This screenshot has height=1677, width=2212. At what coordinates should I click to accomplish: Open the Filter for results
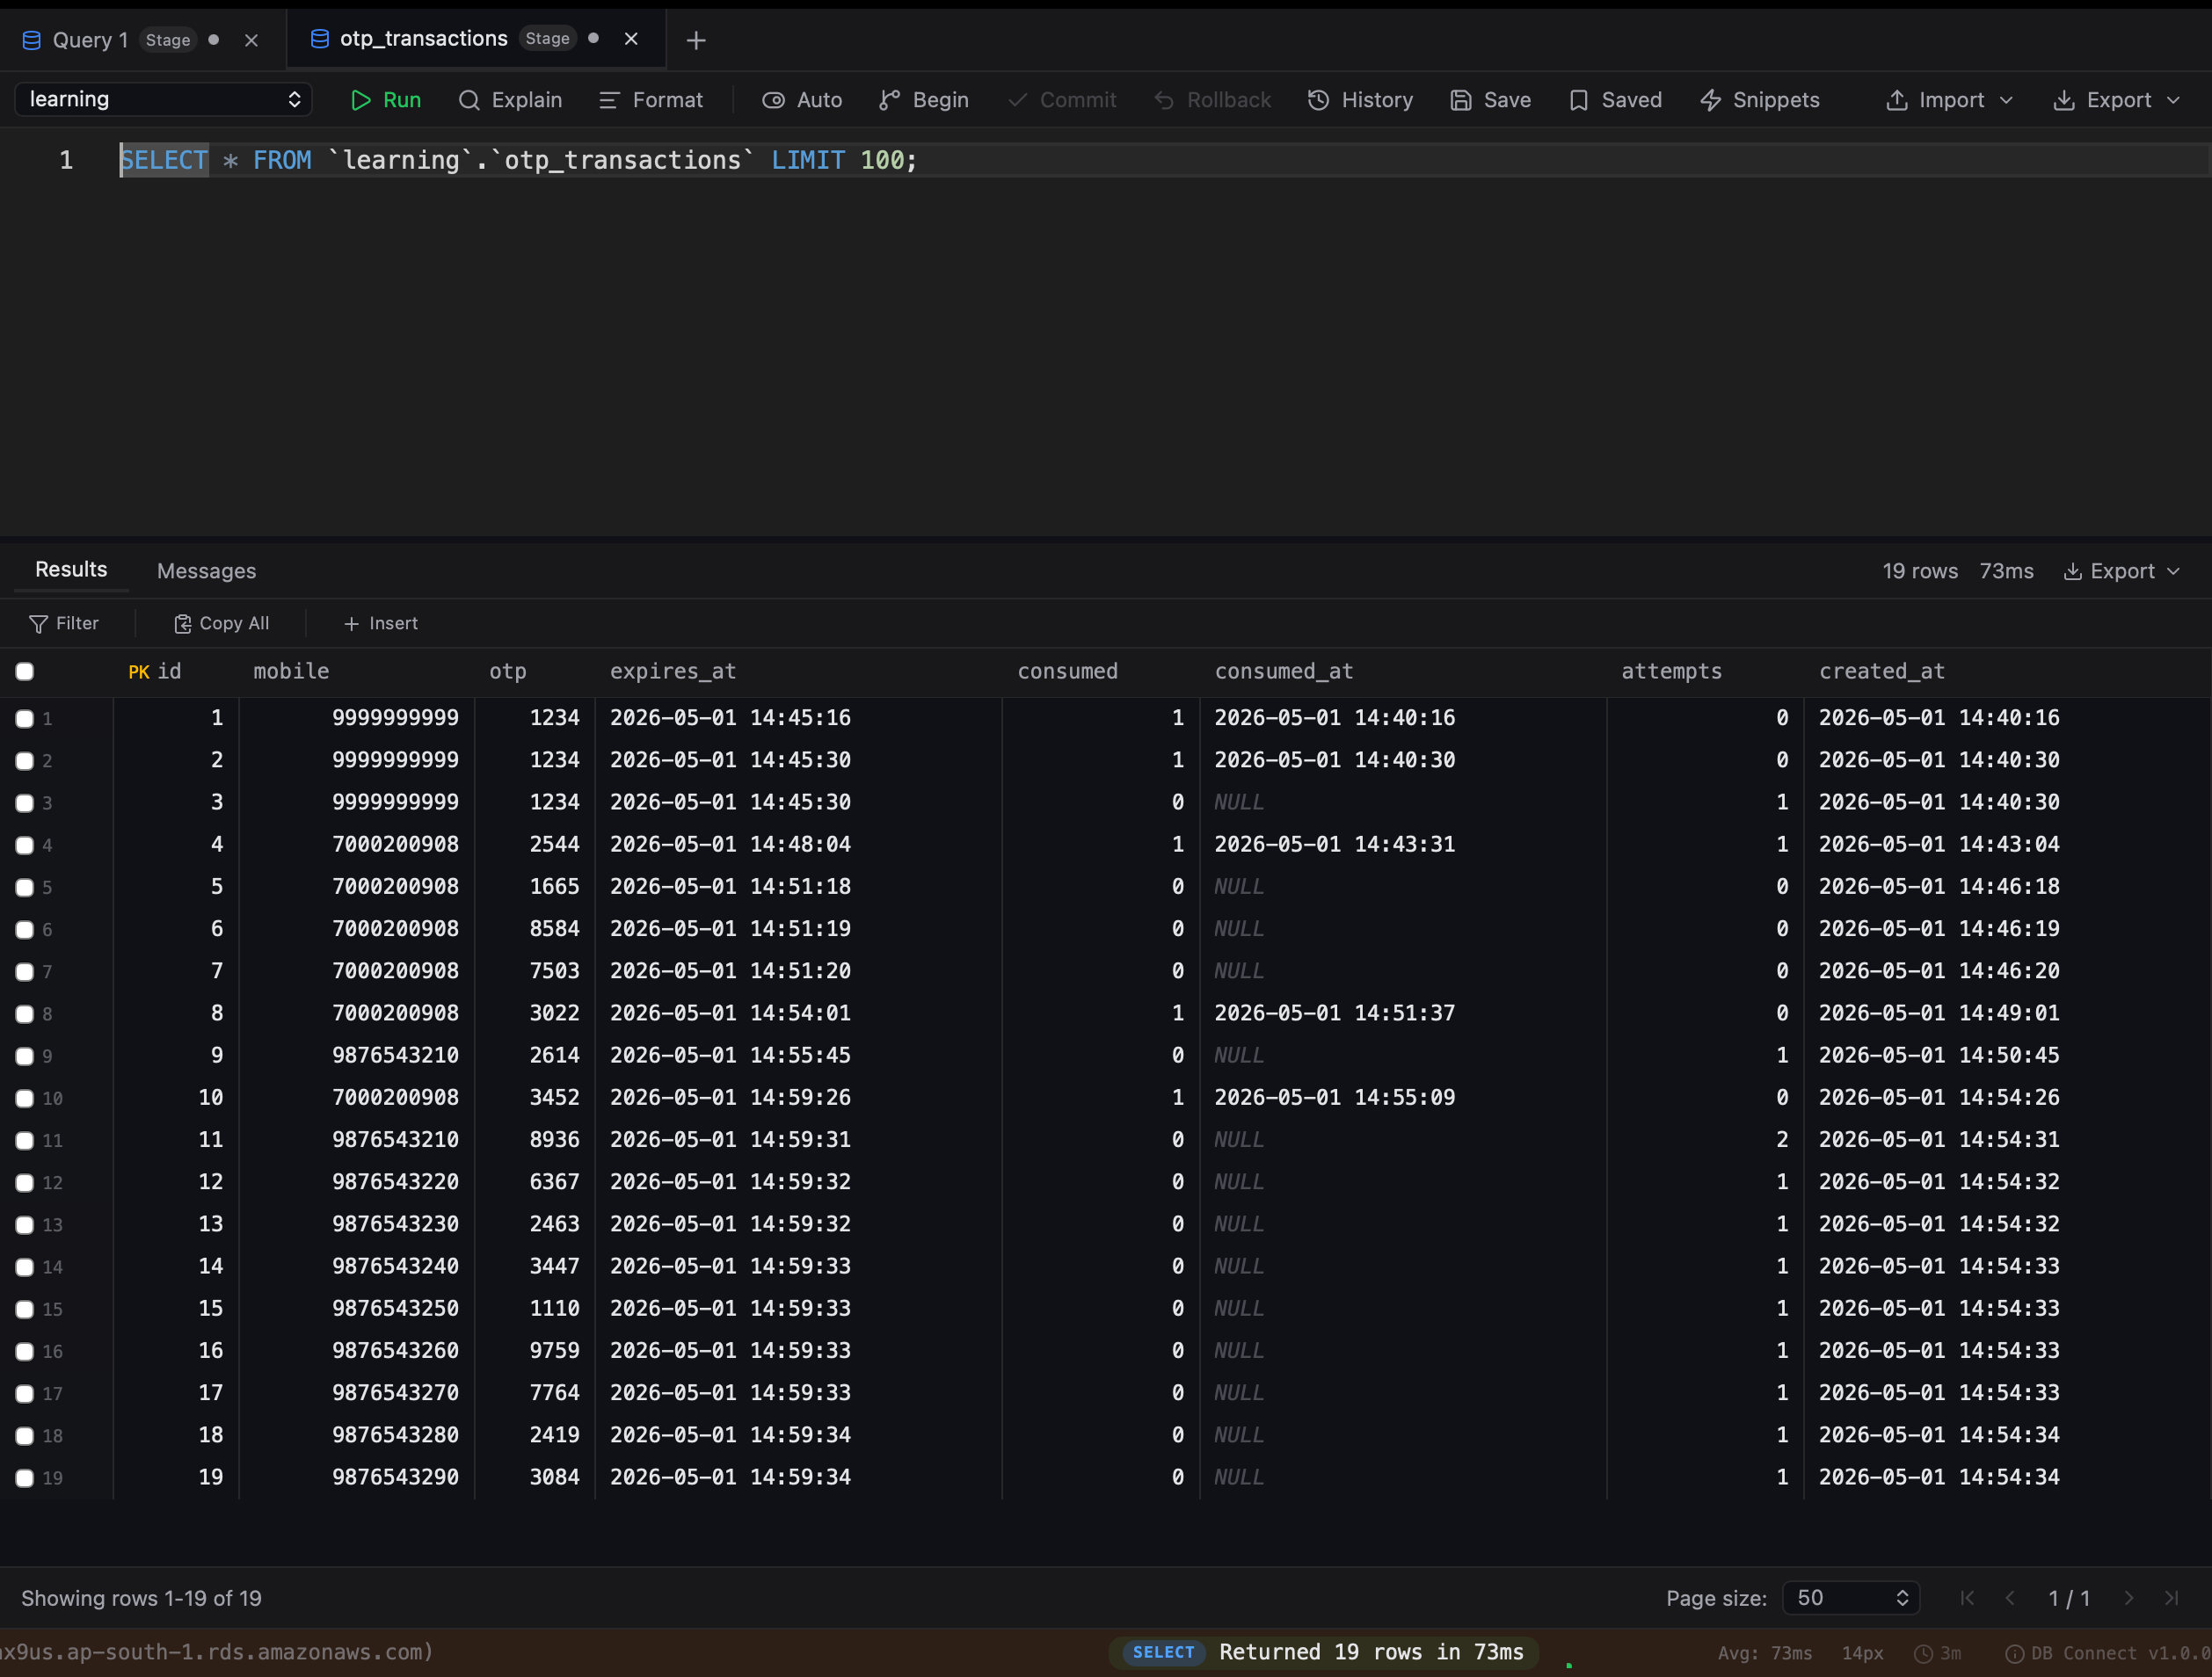(64, 623)
